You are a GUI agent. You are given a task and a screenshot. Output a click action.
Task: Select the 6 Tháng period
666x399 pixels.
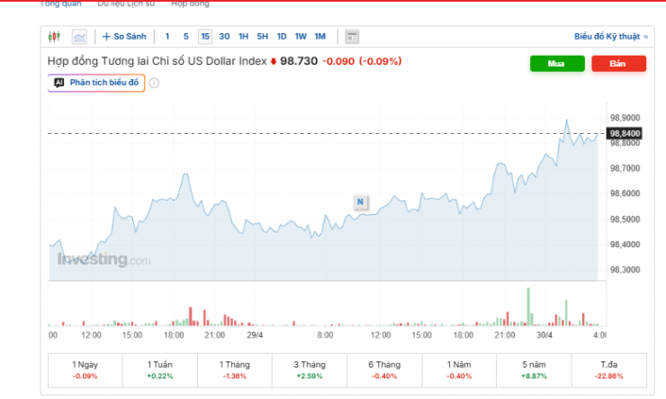(x=384, y=370)
